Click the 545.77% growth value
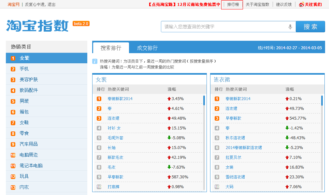This screenshot has height=195, width=329. pos(298,118)
